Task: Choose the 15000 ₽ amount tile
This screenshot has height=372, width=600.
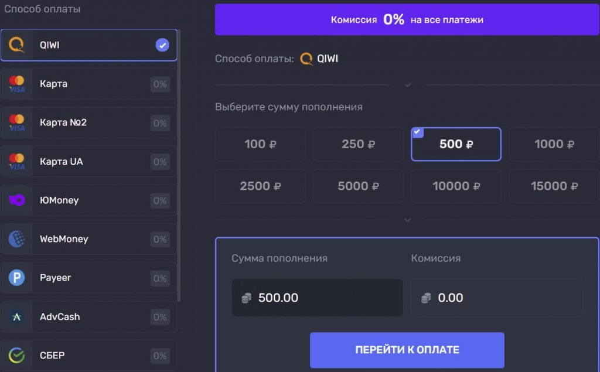Action: pos(553,186)
